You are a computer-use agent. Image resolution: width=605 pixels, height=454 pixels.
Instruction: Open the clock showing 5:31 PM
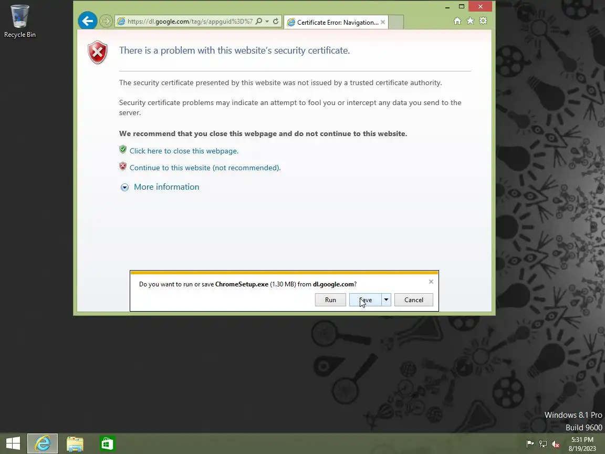(x=582, y=444)
